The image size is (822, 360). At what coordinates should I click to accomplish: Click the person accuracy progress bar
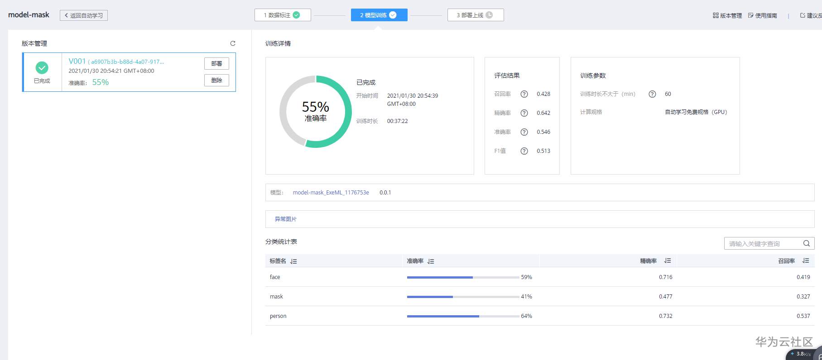(x=463, y=316)
